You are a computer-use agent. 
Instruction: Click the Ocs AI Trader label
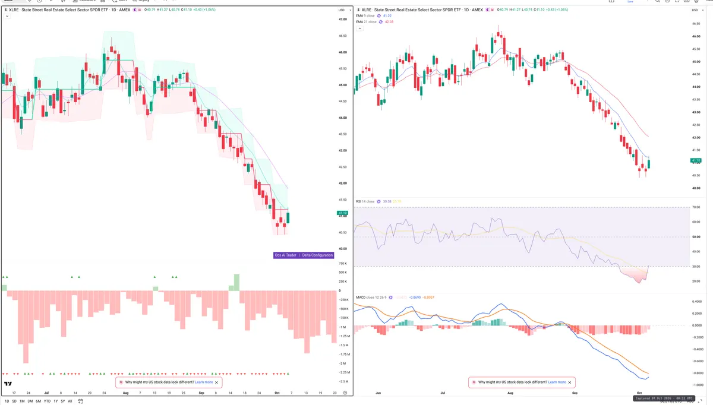coord(285,255)
